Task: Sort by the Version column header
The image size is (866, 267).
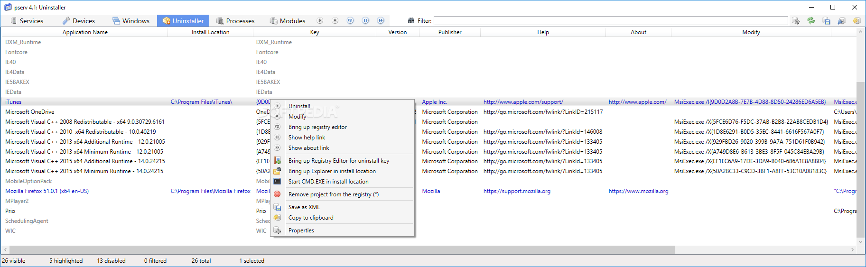Action: pyautogui.click(x=398, y=32)
